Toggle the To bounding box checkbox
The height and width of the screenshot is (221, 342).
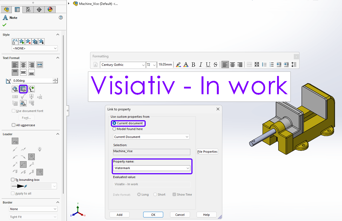(x=13, y=180)
